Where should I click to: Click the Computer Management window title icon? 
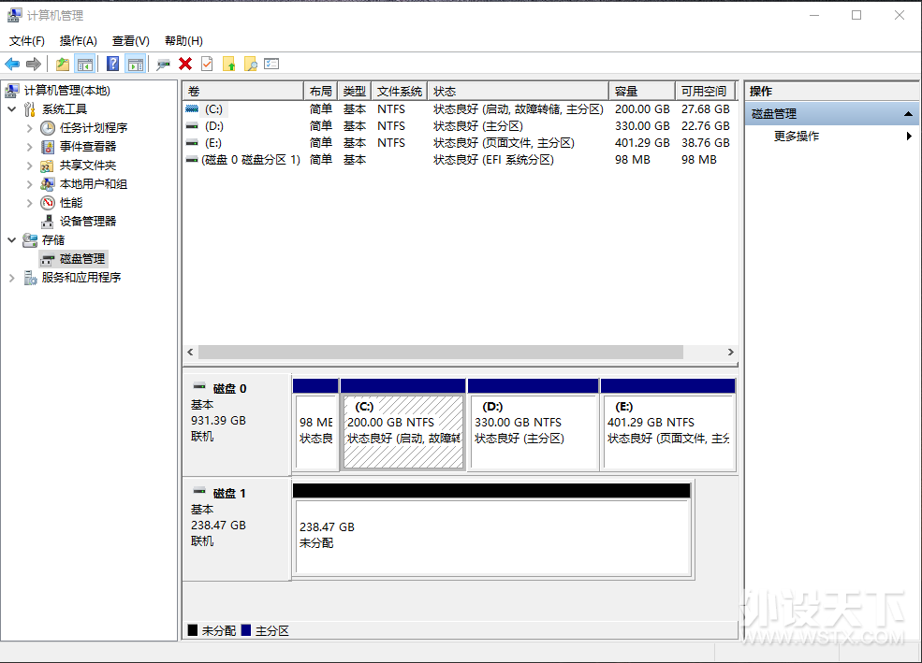click(14, 15)
